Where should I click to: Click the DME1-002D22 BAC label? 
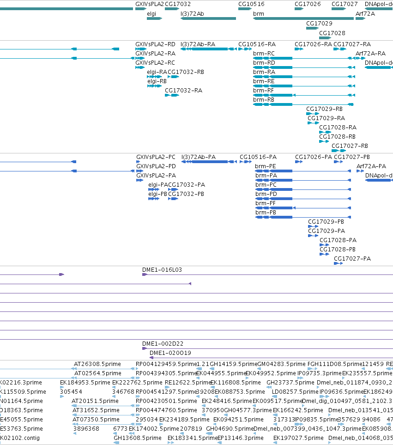click(163, 343)
